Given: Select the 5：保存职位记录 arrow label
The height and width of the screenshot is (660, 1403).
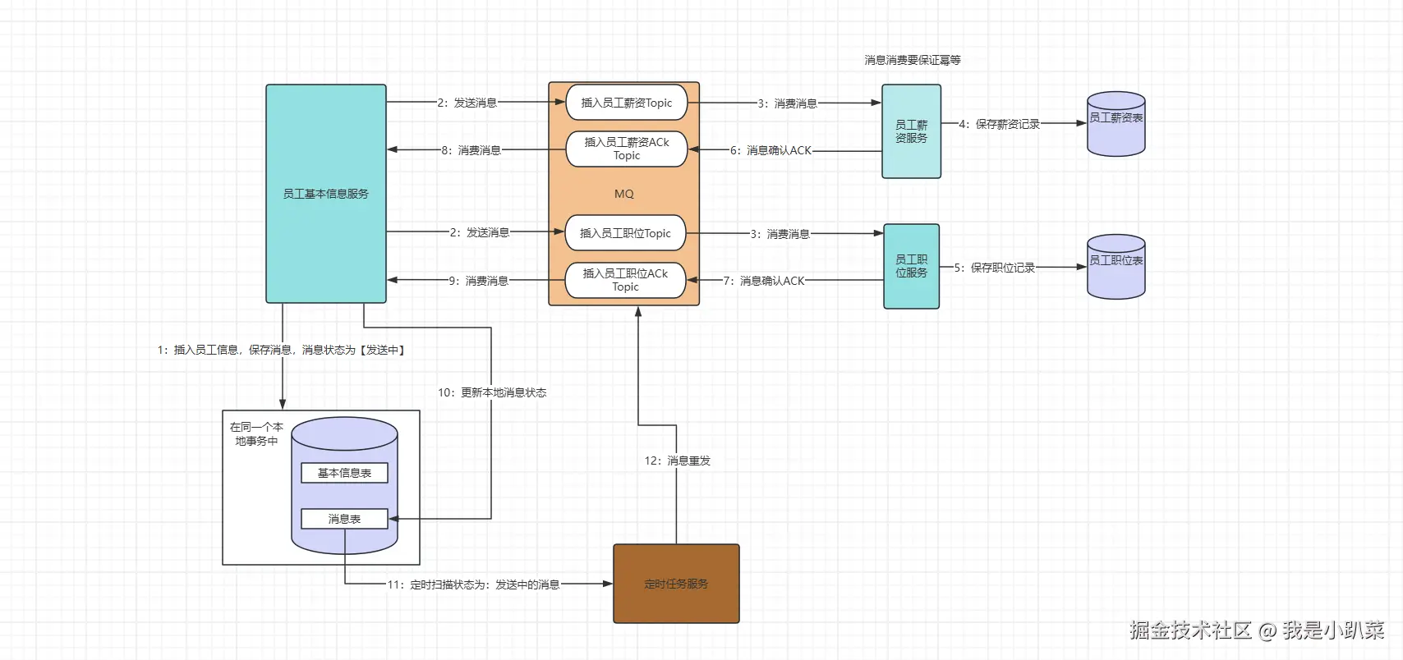Looking at the screenshot, I should tap(994, 268).
